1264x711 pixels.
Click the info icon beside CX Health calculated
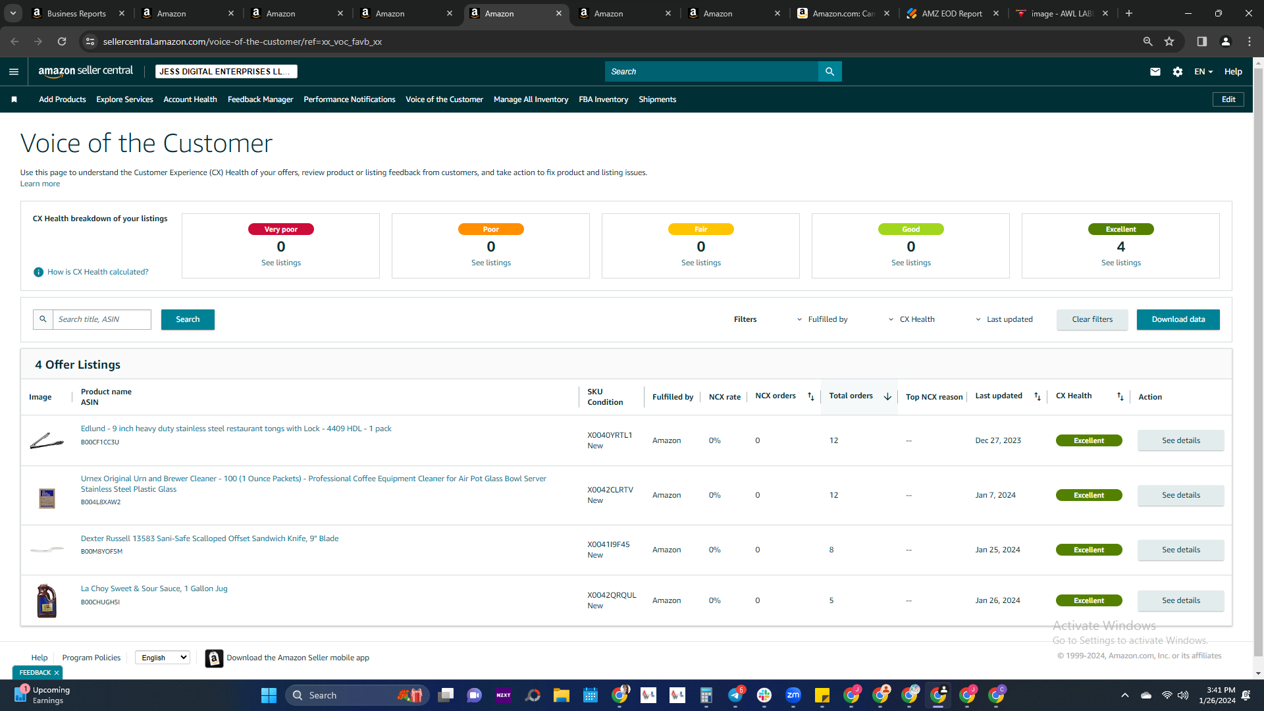(38, 272)
